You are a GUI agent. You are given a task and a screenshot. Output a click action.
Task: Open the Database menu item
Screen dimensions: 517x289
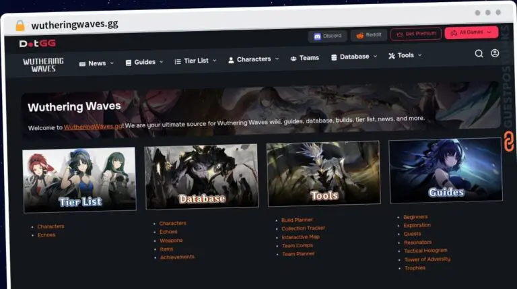pyautogui.click(x=354, y=57)
